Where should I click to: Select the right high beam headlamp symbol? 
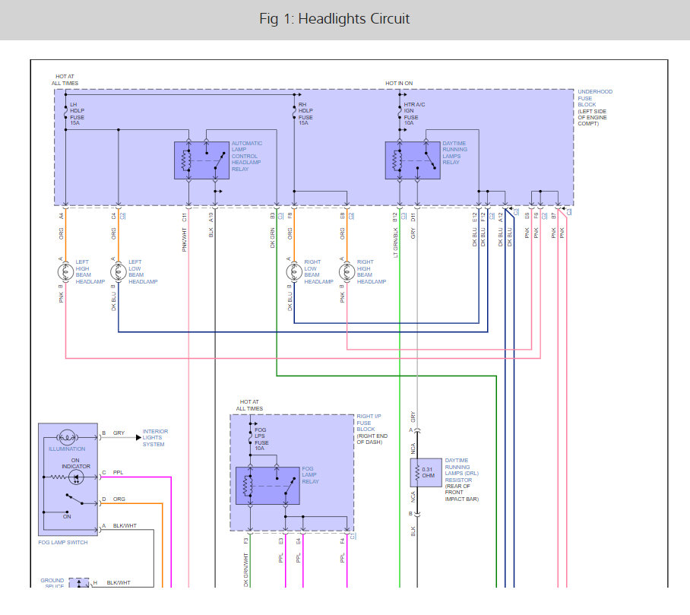(347, 272)
